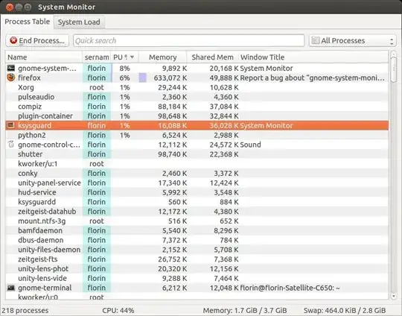The width and height of the screenshot is (402, 316).
Task: Click the firefox process icon
Action: pyautogui.click(x=11, y=78)
